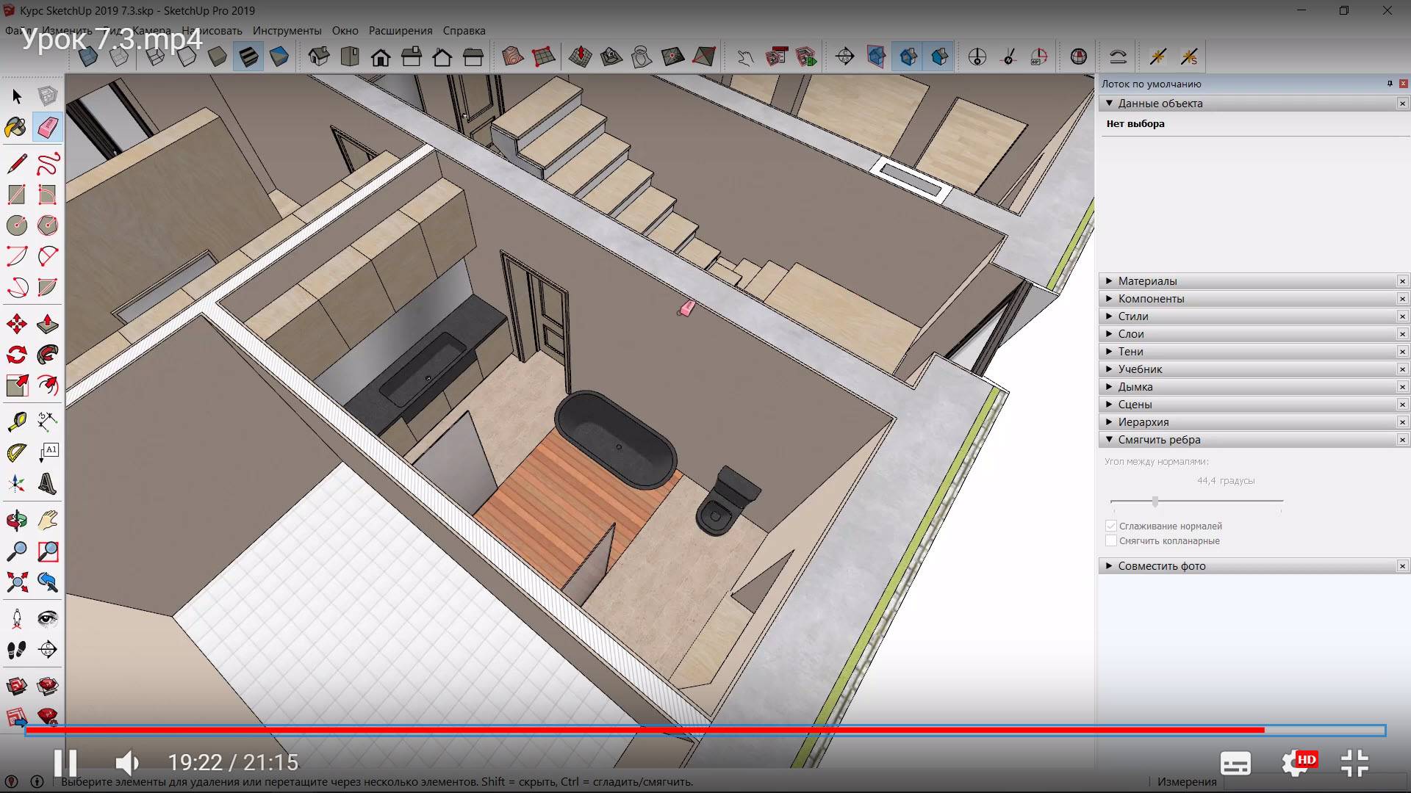Select the Rectangle draw tool
The image size is (1411, 793).
(x=15, y=194)
